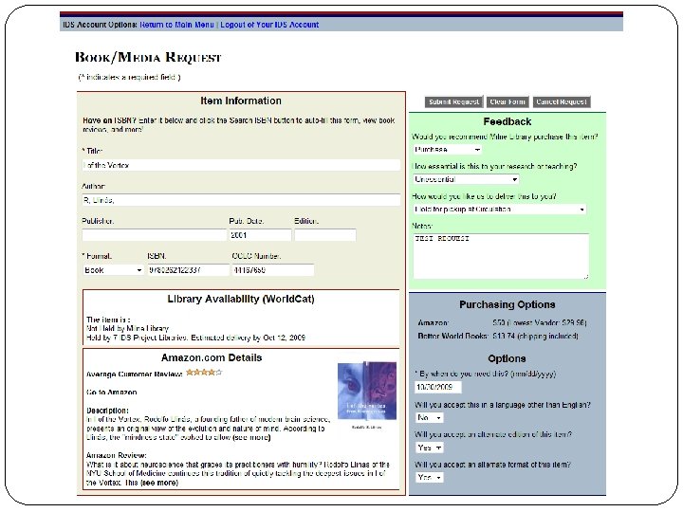The height and width of the screenshot is (512, 683).
Task: Click the Book/Media Request heading
Action: point(148,58)
